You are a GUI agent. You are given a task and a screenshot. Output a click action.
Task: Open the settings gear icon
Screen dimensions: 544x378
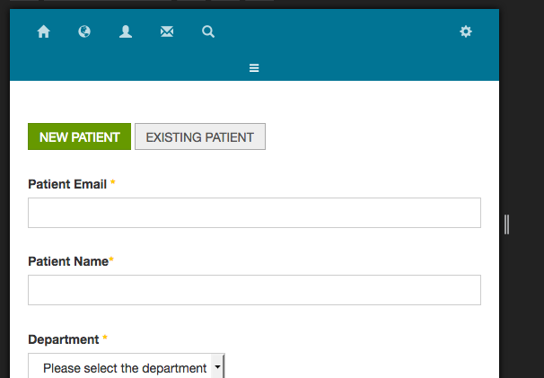466,31
